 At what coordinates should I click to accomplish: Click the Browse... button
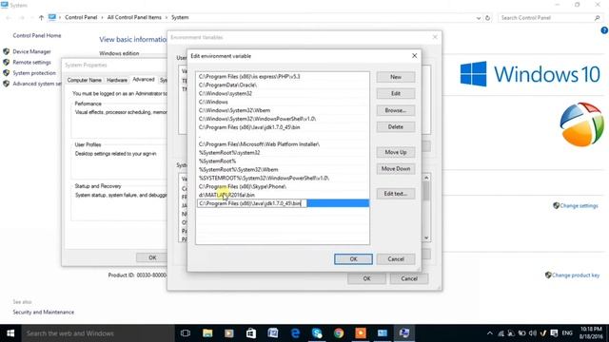396,110
